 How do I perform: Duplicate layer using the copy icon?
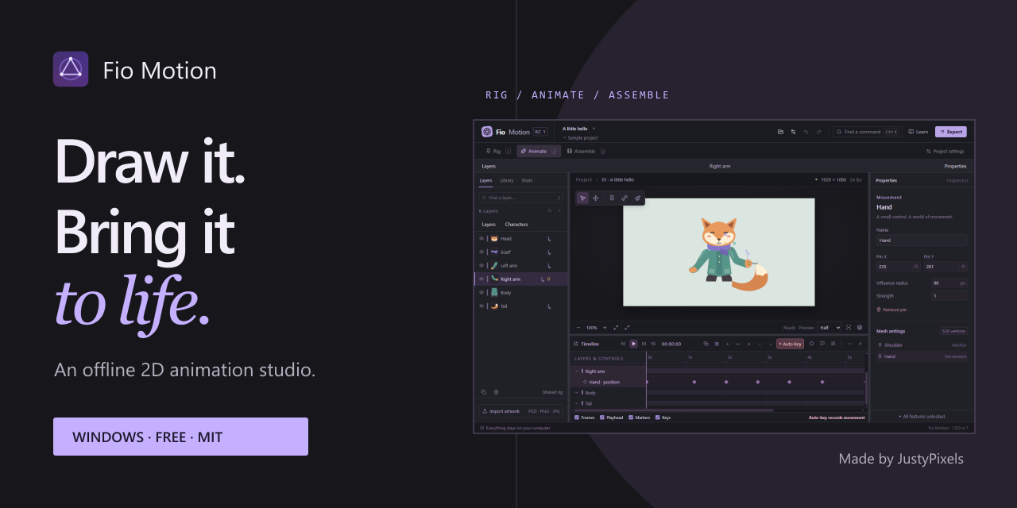point(484,392)
